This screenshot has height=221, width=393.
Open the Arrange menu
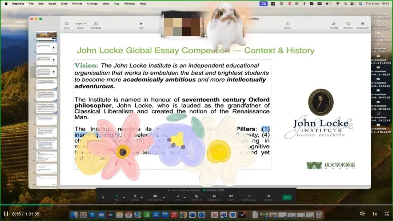[92, 4]
